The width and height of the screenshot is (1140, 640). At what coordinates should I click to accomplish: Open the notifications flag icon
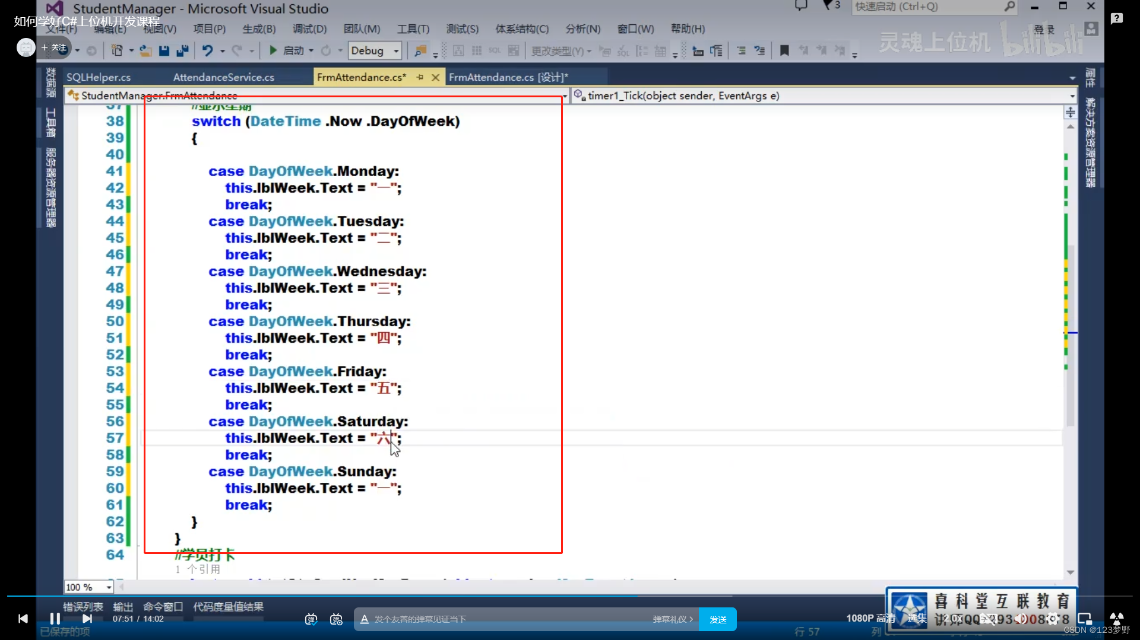click(828, 6)
